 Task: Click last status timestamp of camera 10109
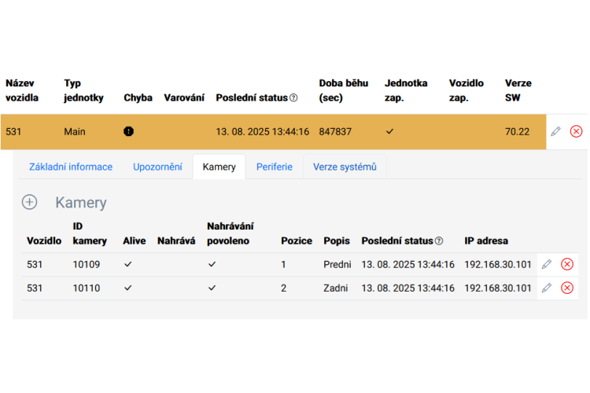click(407, 264)
